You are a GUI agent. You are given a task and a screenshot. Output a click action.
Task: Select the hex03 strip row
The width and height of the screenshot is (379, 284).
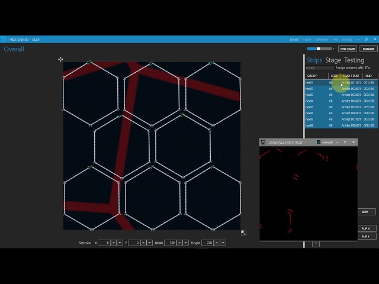[341, 95]
